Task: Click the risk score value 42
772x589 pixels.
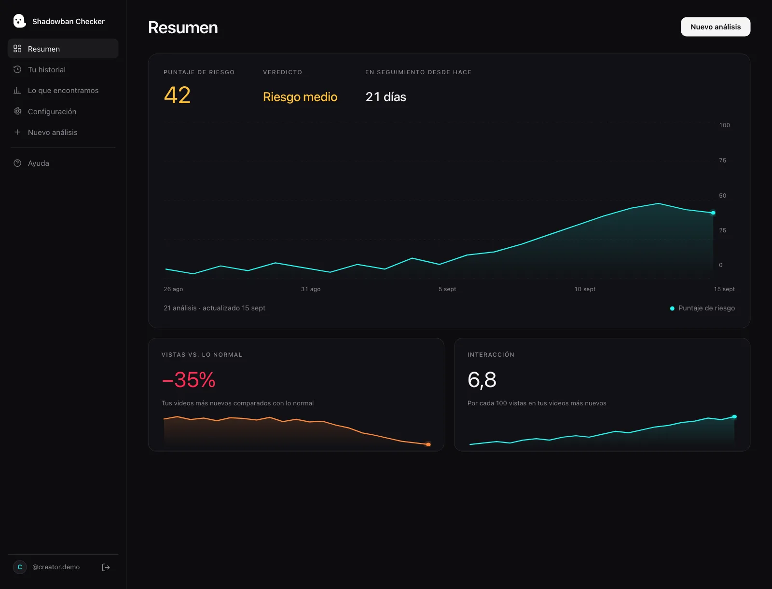Action: point(178,95)
